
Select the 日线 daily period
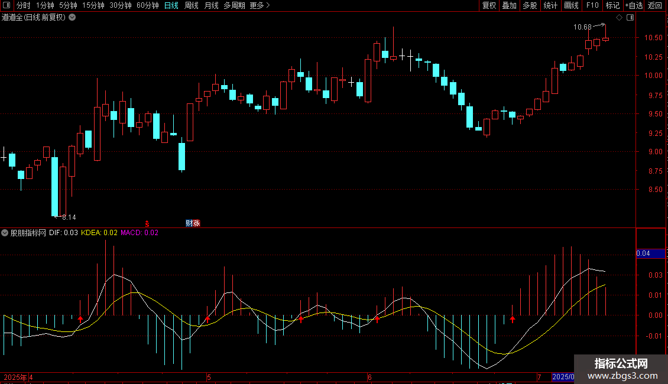point(171,5)
